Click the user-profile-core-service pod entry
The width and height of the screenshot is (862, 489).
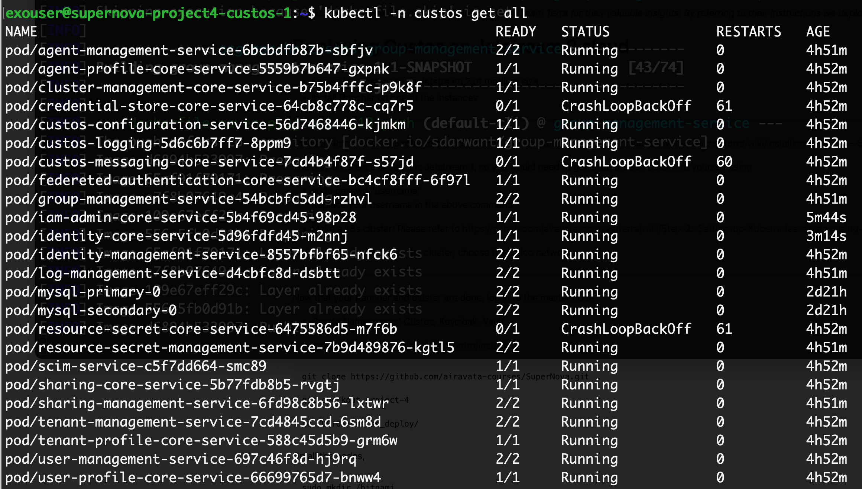tap(193, 477)
